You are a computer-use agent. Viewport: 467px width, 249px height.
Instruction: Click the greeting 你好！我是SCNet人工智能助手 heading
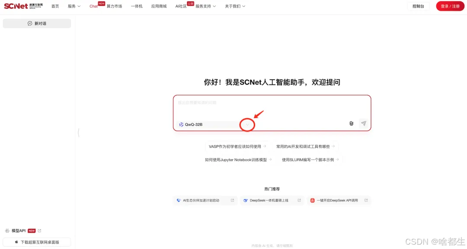tap(272, 82)
